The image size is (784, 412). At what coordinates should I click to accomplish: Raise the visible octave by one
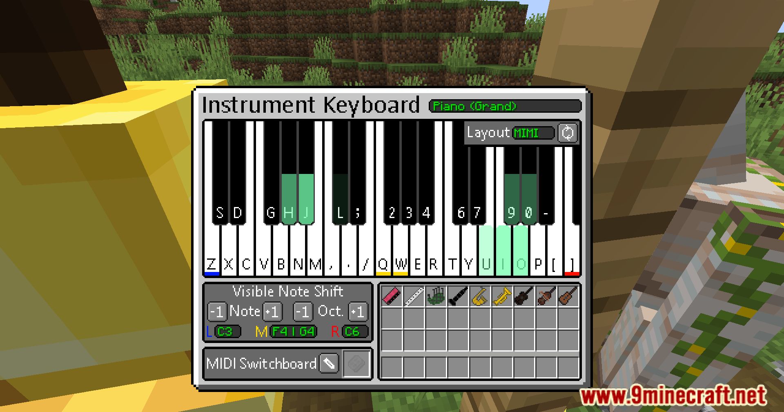point(358,312)
